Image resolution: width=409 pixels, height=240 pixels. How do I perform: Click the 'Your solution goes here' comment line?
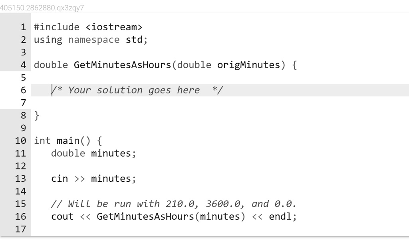pyautogui.click(x=137, y=90)
